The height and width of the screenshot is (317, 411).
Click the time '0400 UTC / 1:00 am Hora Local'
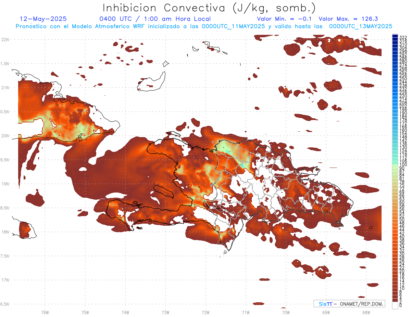pyautogui.click(x=155, y=19)
